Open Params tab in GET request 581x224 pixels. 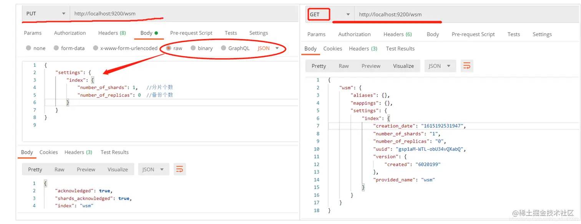[x=317, y=34]
